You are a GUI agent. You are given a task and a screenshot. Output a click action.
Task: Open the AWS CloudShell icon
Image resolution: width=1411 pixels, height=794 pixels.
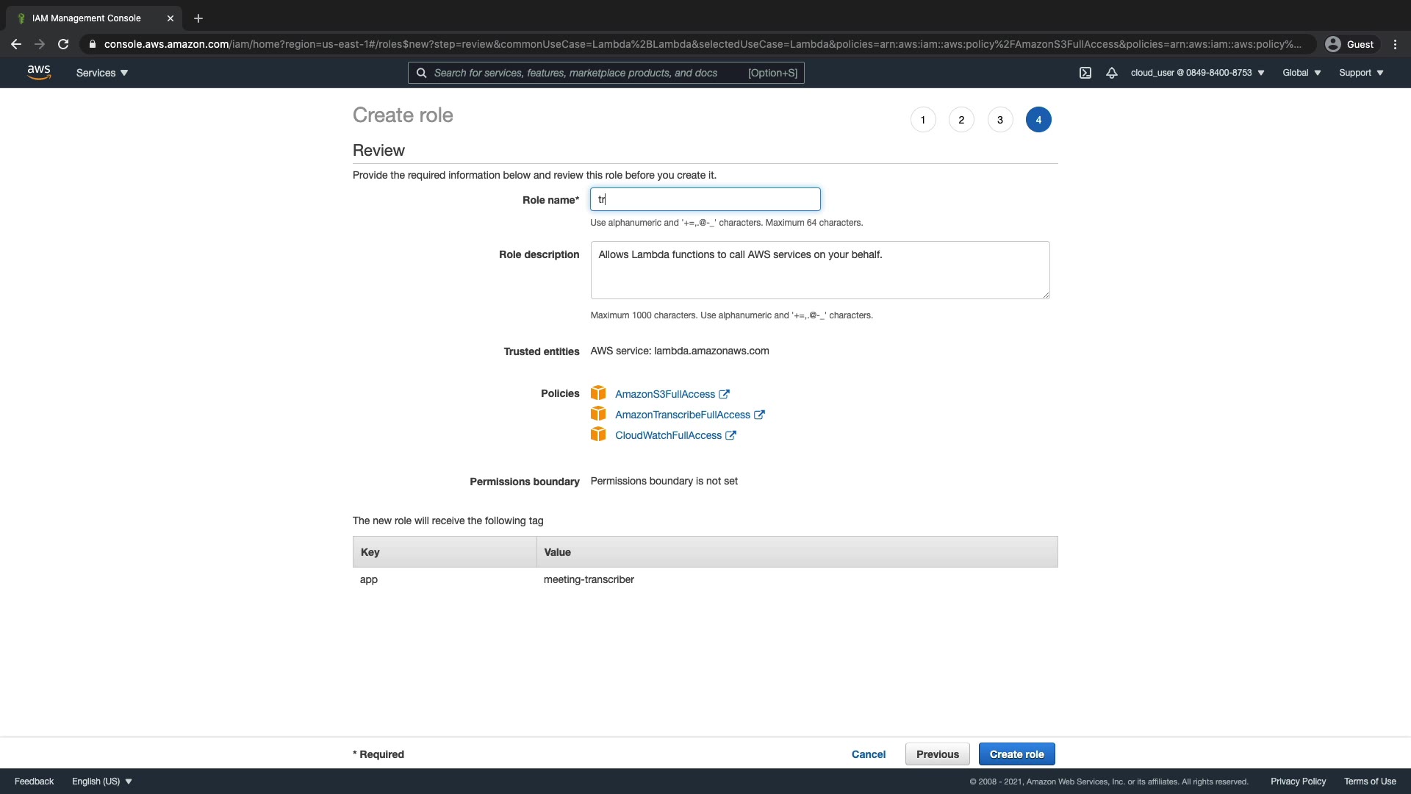click(1085, 73)
